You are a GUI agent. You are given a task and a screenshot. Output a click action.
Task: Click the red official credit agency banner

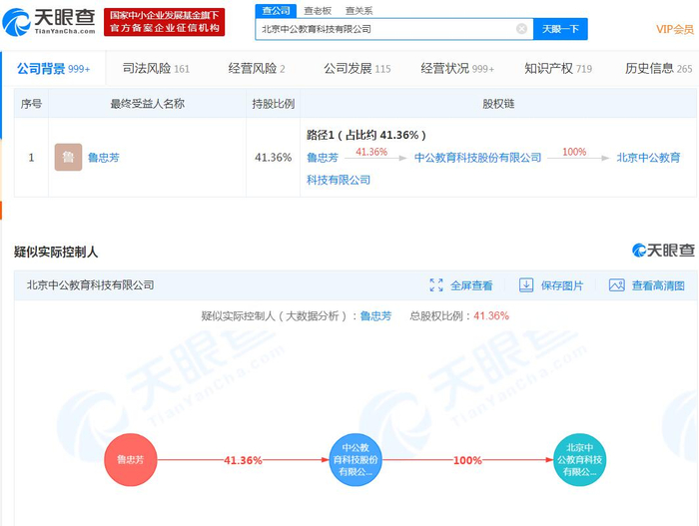click(x=164, y=22)
